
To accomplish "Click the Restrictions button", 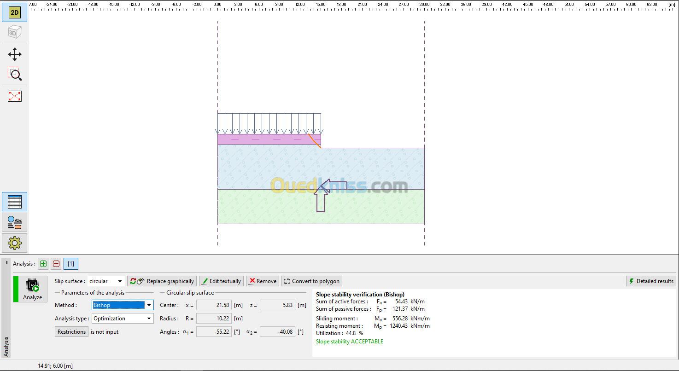I will 71,332.
